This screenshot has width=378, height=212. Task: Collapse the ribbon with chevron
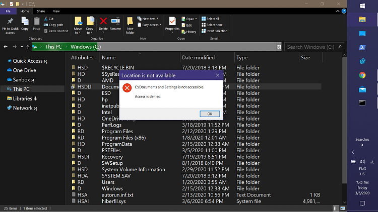point(338,11)
